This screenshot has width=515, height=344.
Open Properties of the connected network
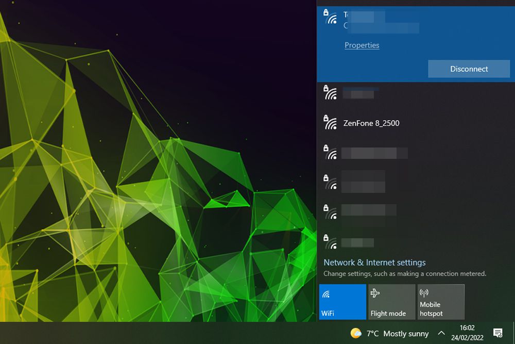coord(362,45)
